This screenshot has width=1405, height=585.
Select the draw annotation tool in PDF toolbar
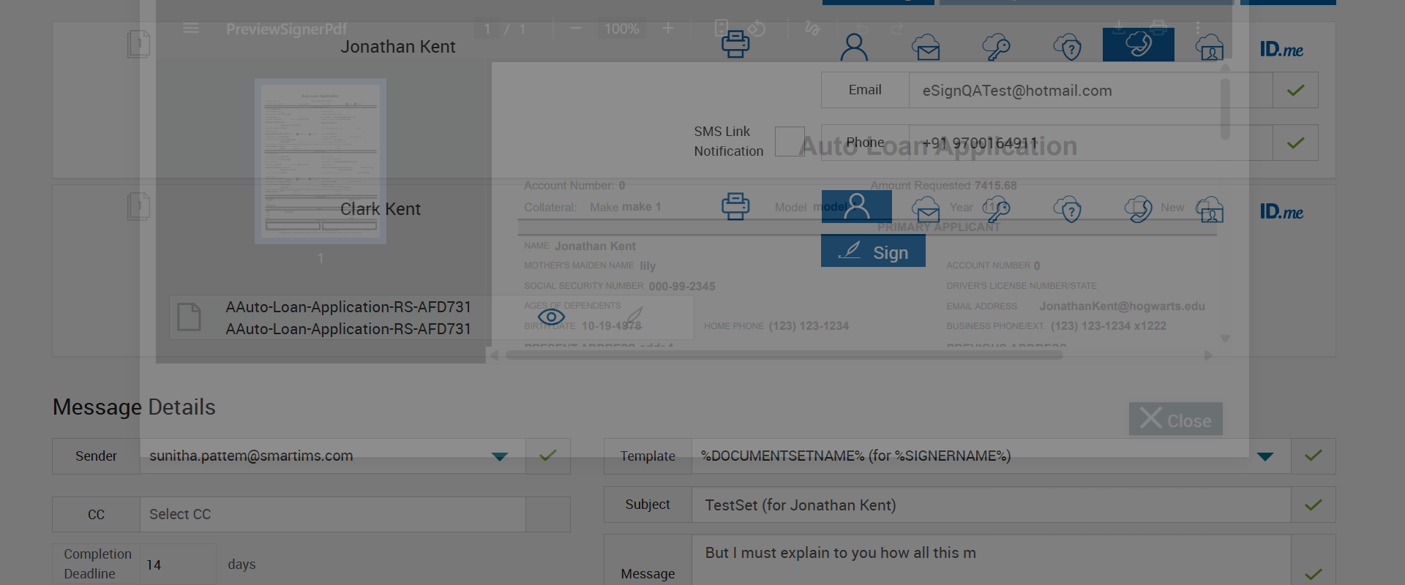click(x=812, y=29)
